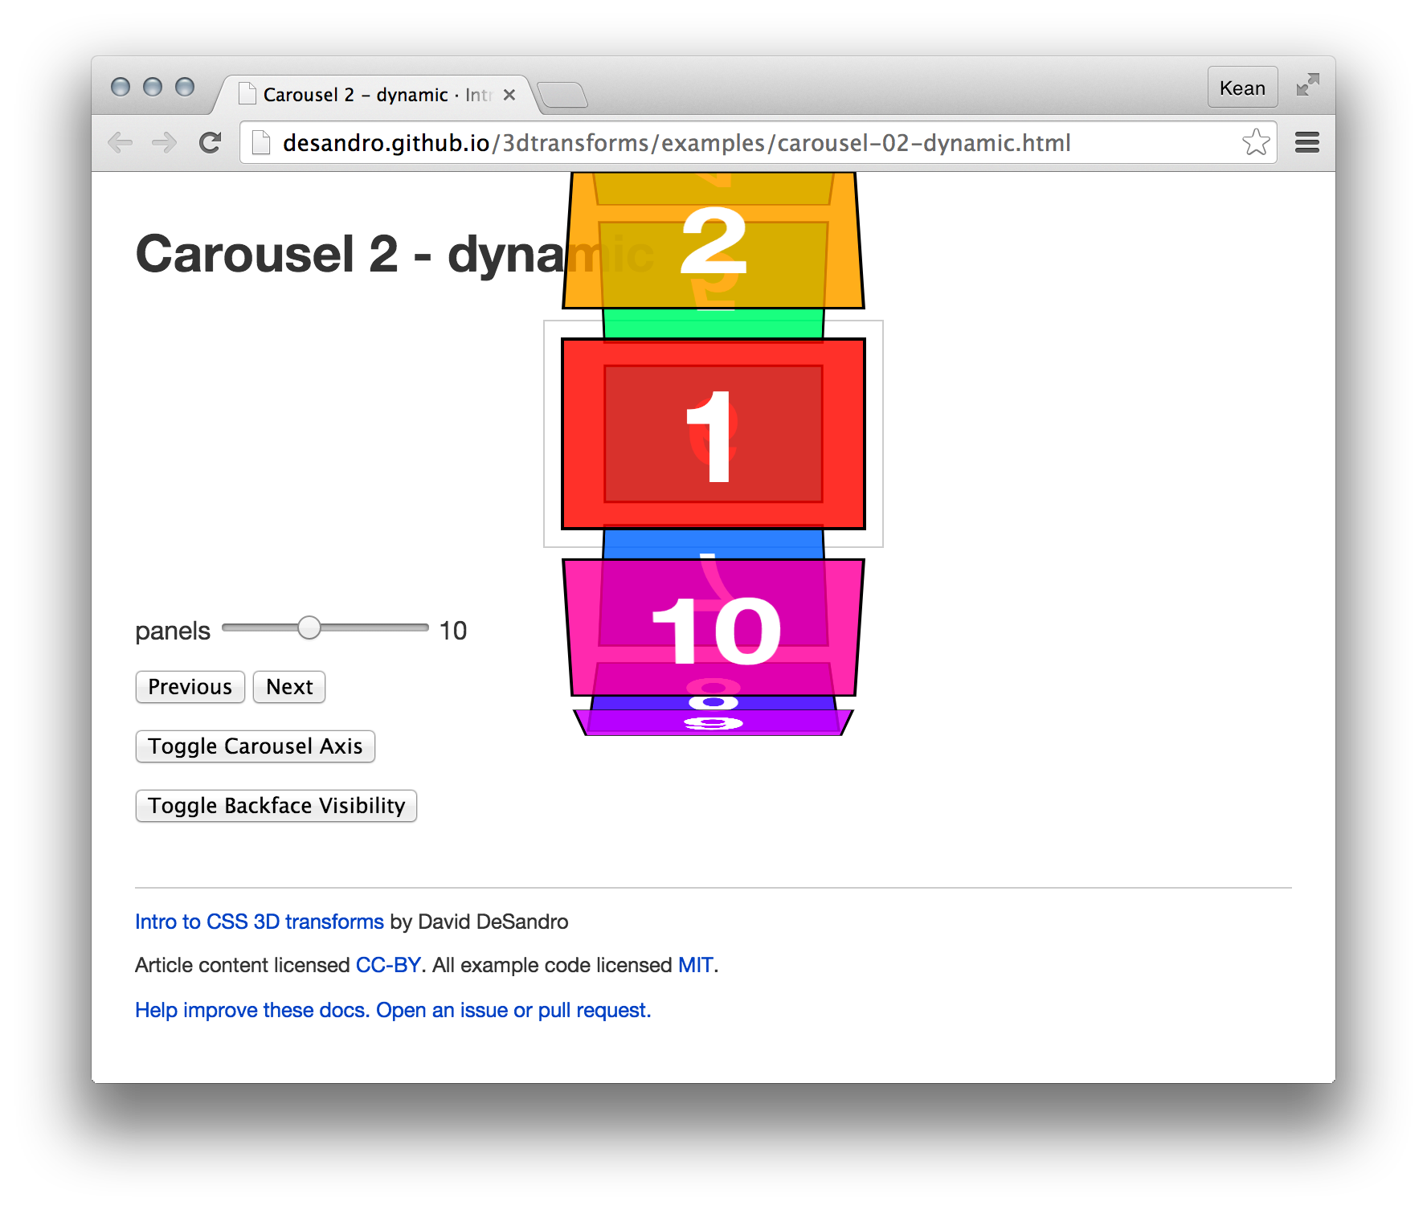The height and width of the screenshot is (1210, 1427).
Task: Click the page icon in address bar
Action: click(x=261, y=143)
